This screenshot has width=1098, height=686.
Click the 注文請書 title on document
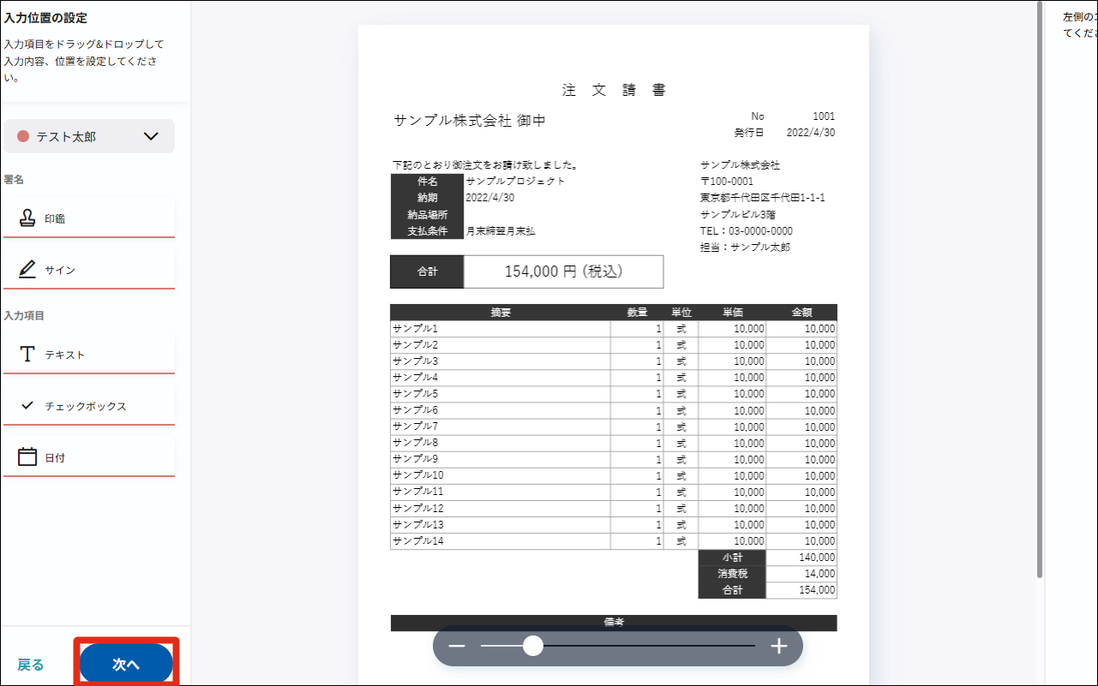614,90
